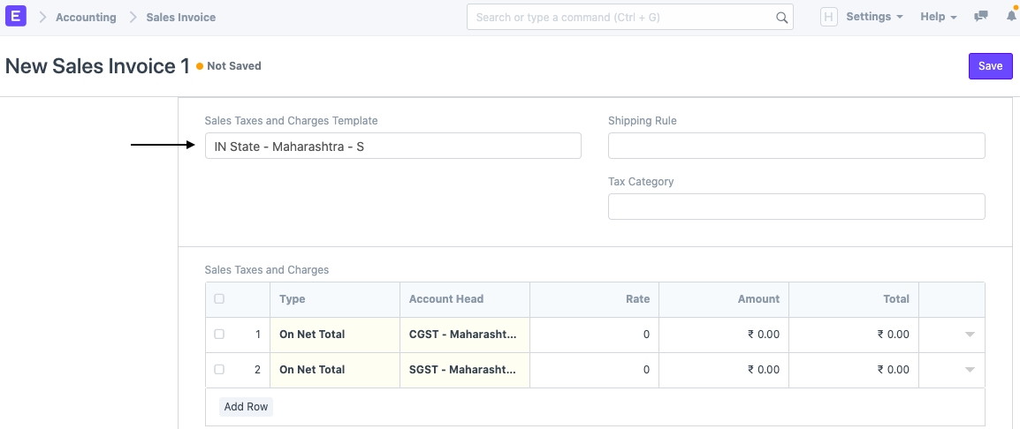Click the H user avatar icon
This screenshot has width=1020, height=429.
(x=828, y=17)
